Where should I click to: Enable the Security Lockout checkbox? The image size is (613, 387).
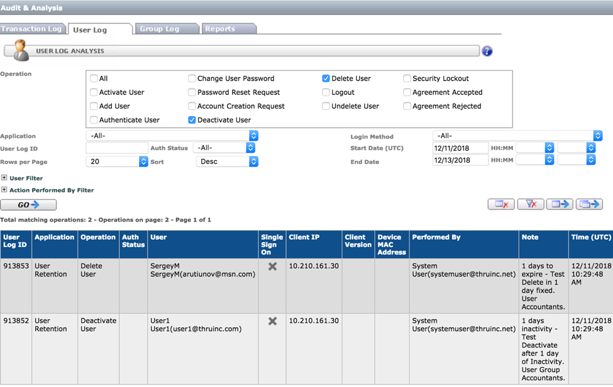[x=407, y=79]
